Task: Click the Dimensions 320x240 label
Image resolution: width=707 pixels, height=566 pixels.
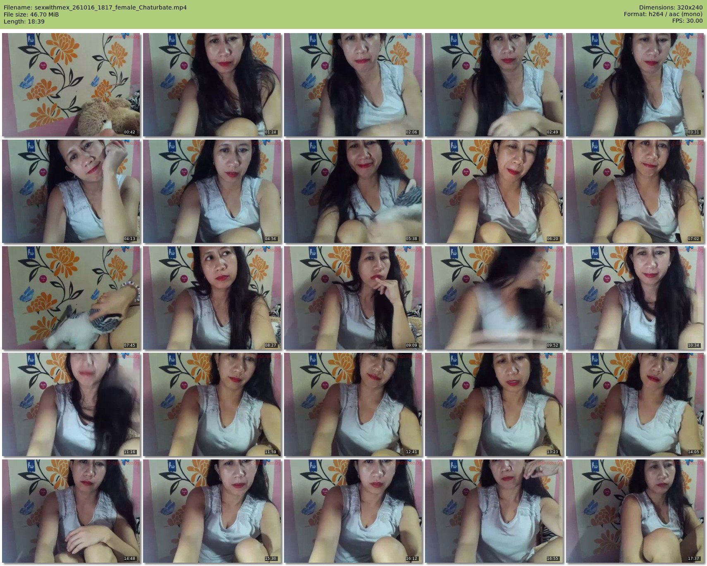Action: tap(671, 7)
